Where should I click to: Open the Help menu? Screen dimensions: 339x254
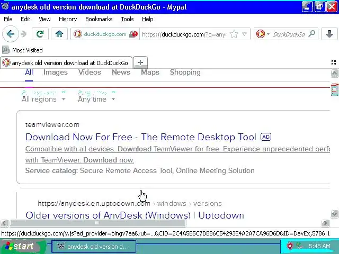(147, 19)
